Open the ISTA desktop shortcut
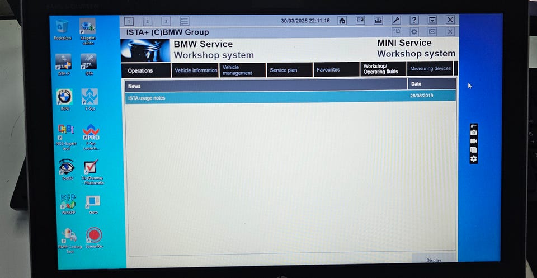 (x=89, y=64)
